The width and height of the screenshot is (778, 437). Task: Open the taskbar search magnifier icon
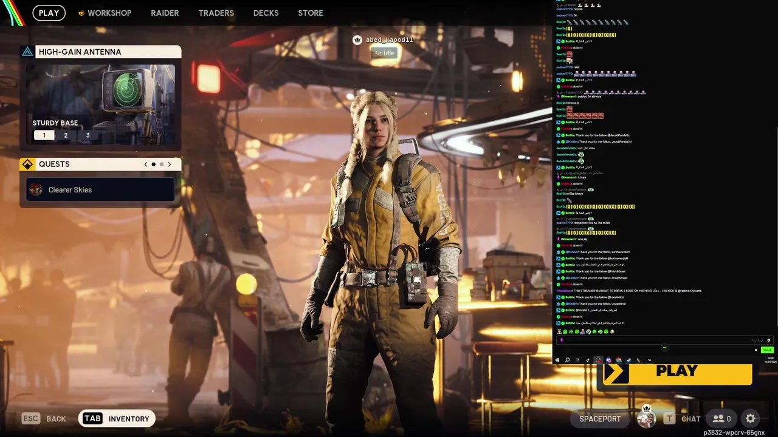(x=567, y=360)
